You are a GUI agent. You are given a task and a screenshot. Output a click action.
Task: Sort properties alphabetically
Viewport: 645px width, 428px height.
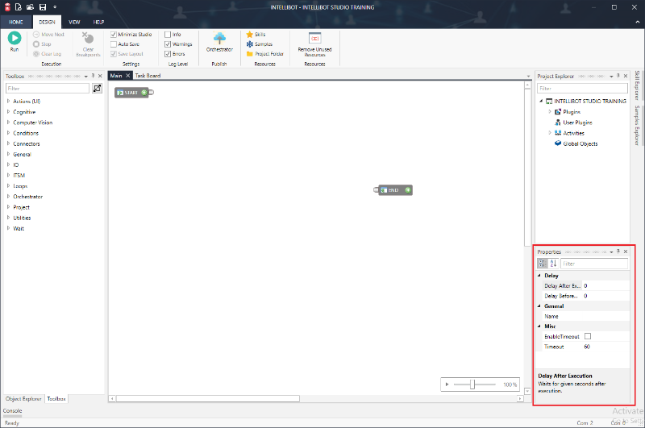[x=553, y=264]
